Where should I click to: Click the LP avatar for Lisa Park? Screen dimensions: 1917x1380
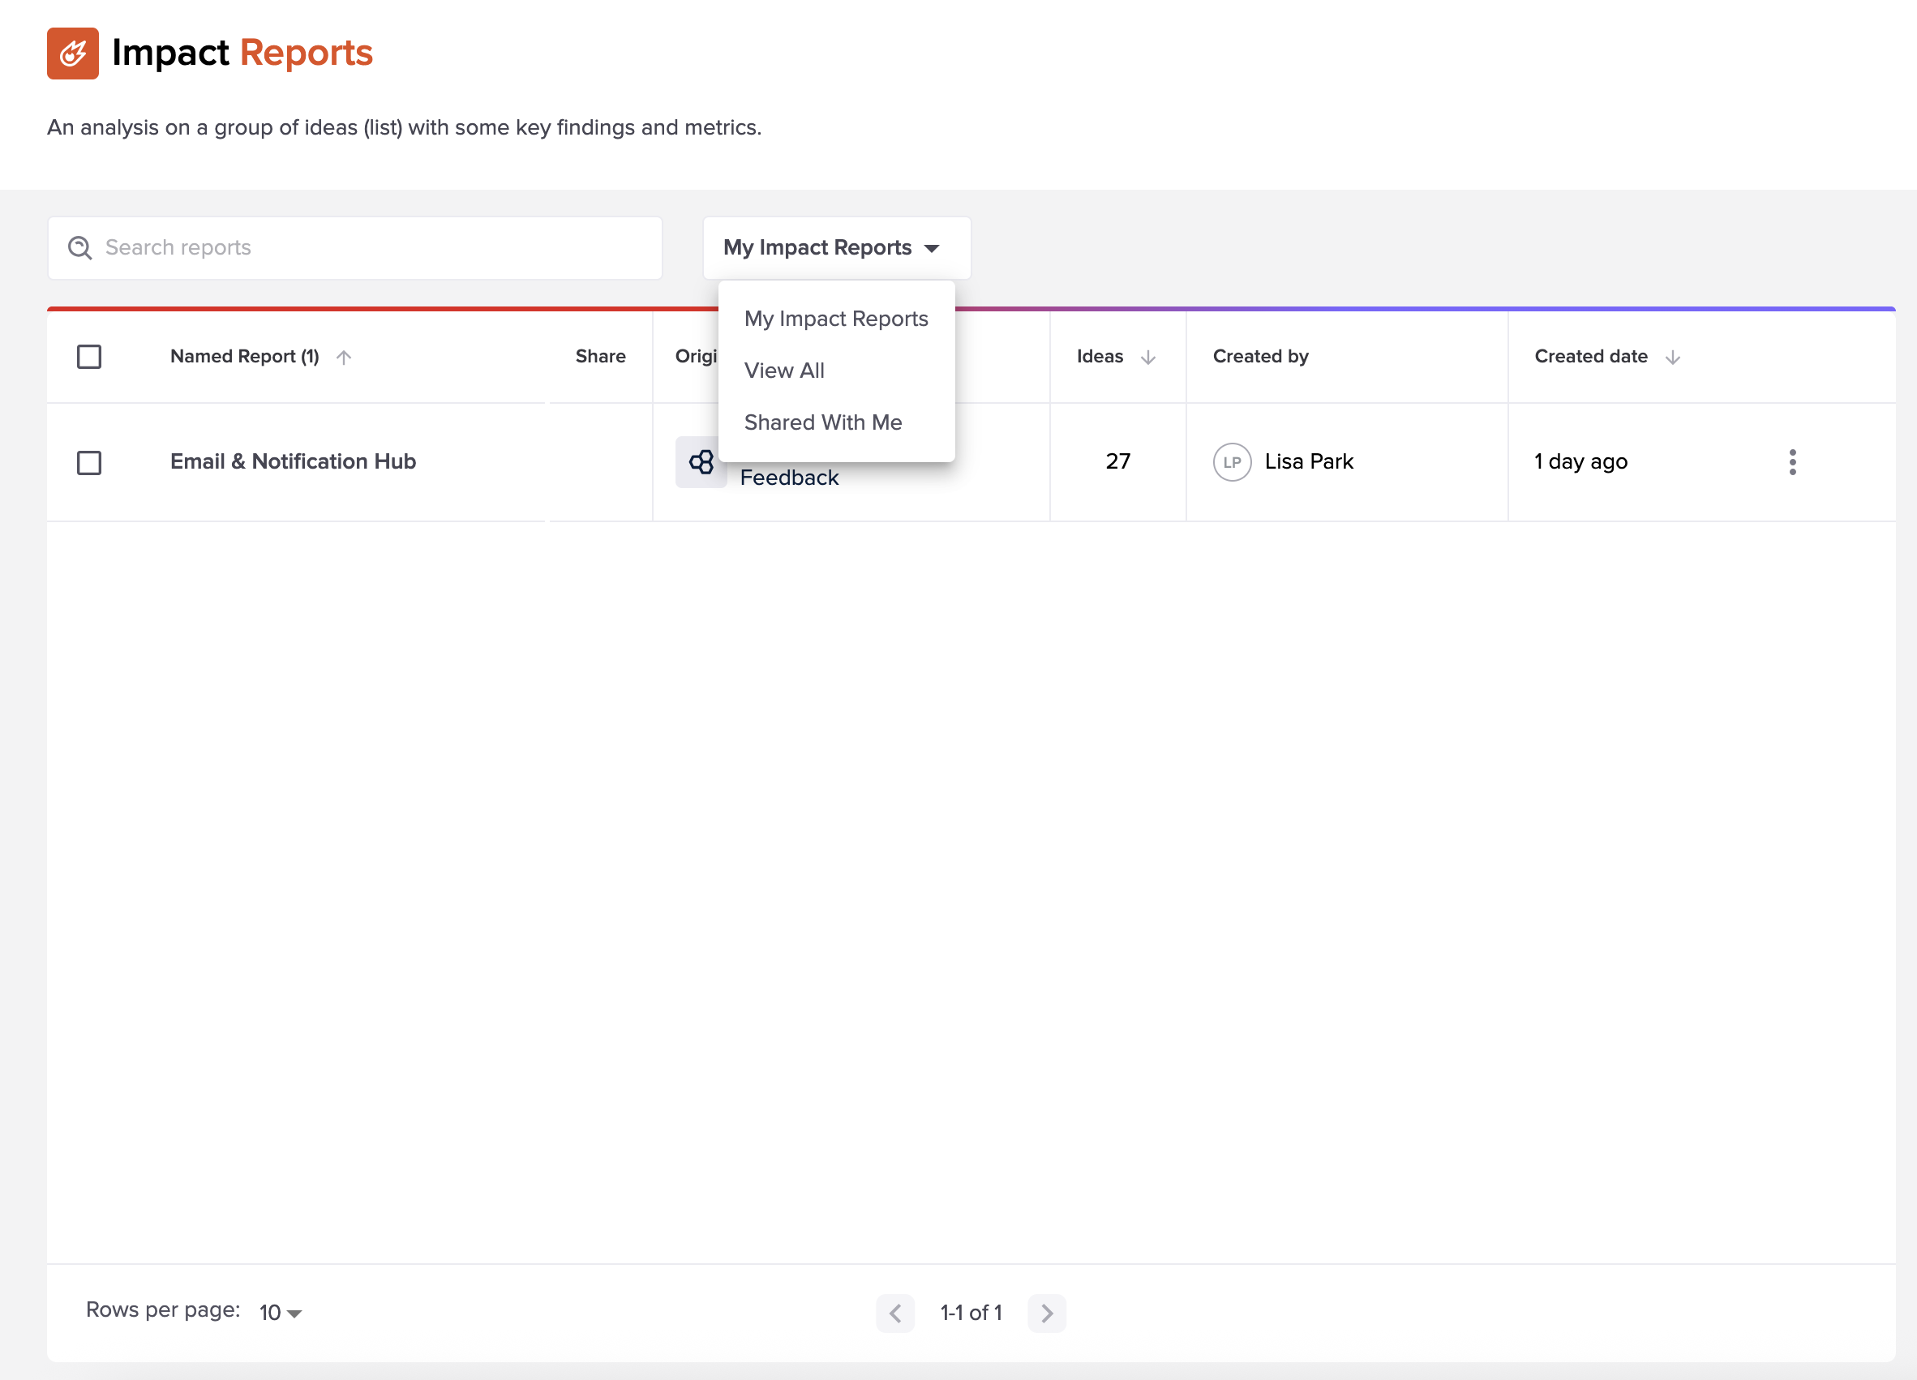click(1232, 462)
